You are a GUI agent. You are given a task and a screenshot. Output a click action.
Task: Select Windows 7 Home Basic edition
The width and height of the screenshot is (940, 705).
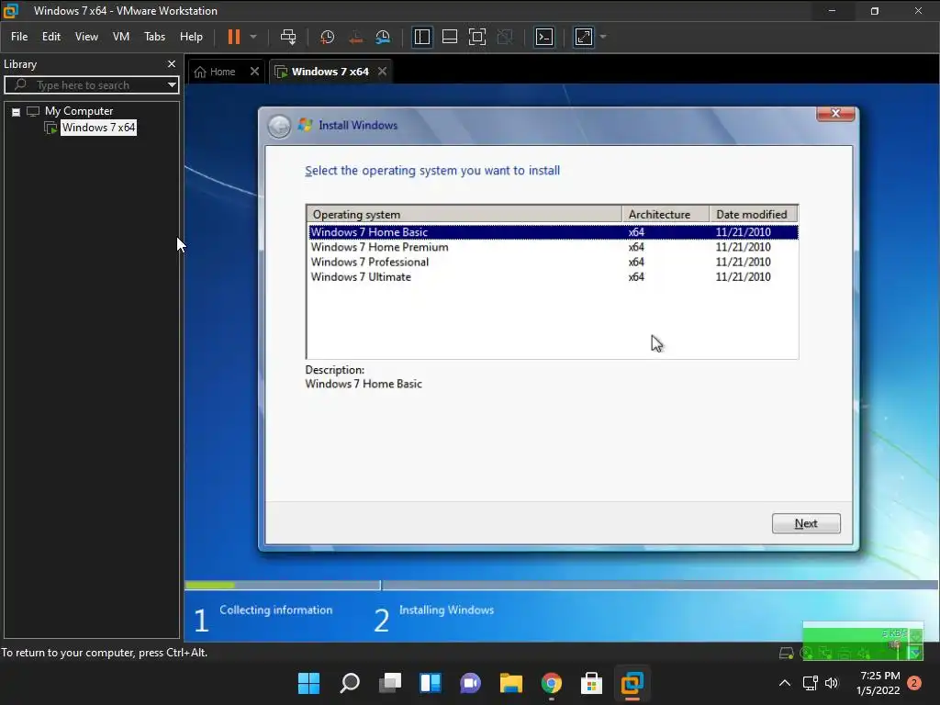click(554, 232)
